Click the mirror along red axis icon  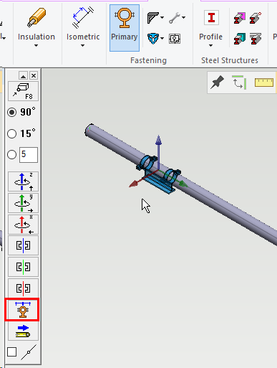coord(23,288)
